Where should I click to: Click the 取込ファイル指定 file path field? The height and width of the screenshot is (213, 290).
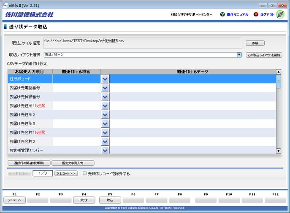(x=143, y=43)
